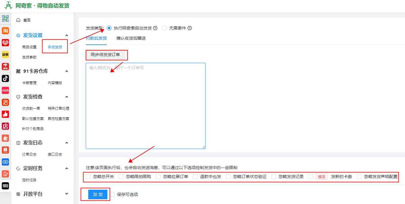This screenshot has height=204, width=405.
Task: Enable 忽略拉黑订单 checkbox
Action: [158, 177]
